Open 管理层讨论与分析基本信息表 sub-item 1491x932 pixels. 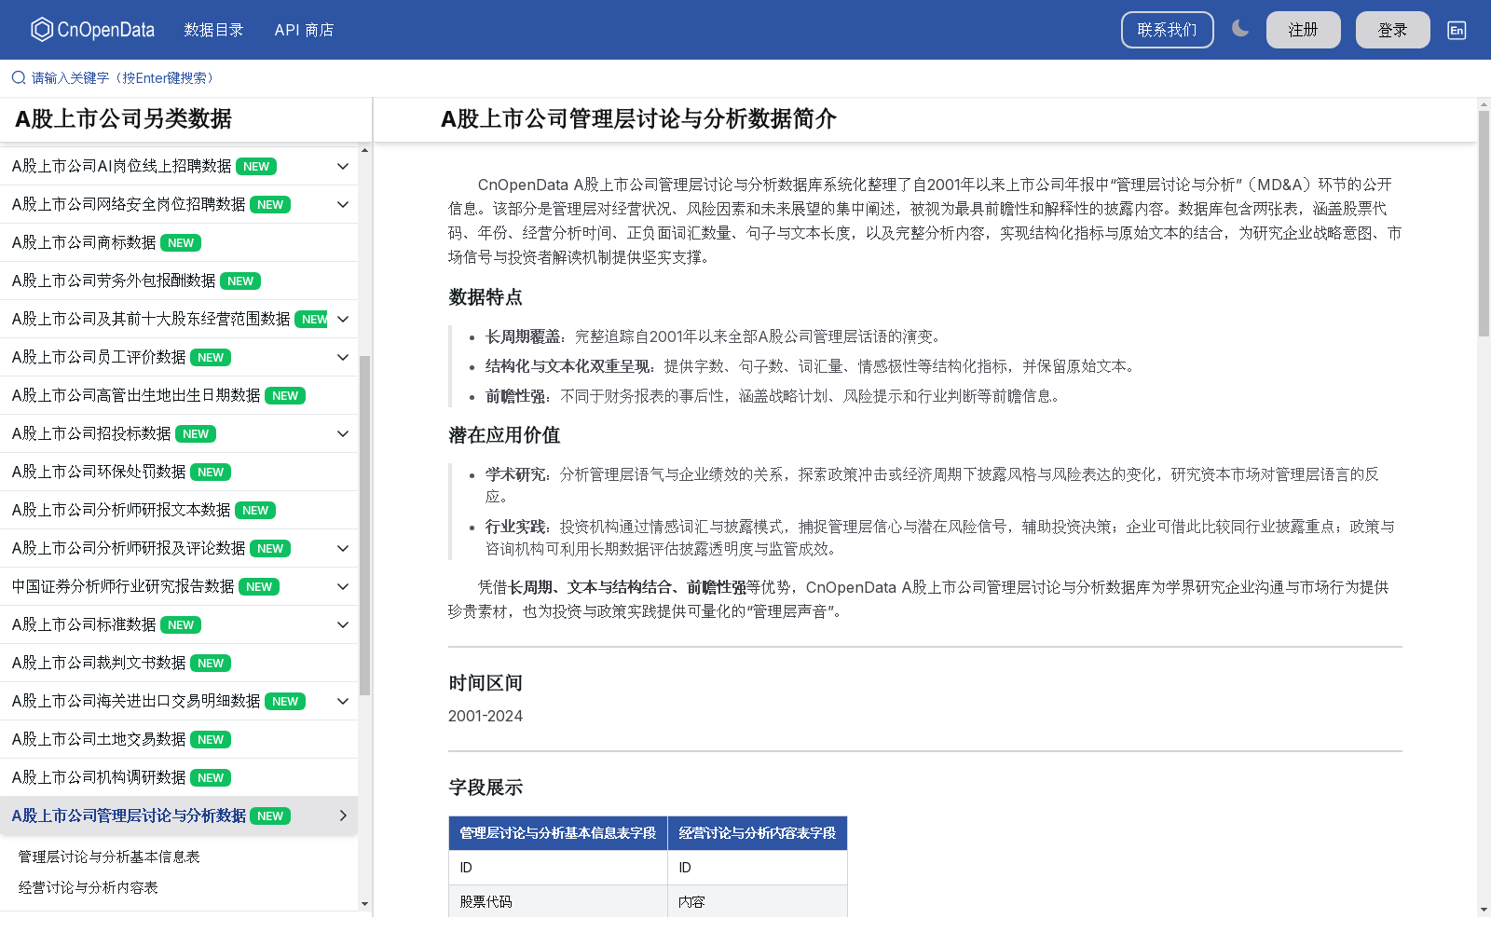point(109,857)
